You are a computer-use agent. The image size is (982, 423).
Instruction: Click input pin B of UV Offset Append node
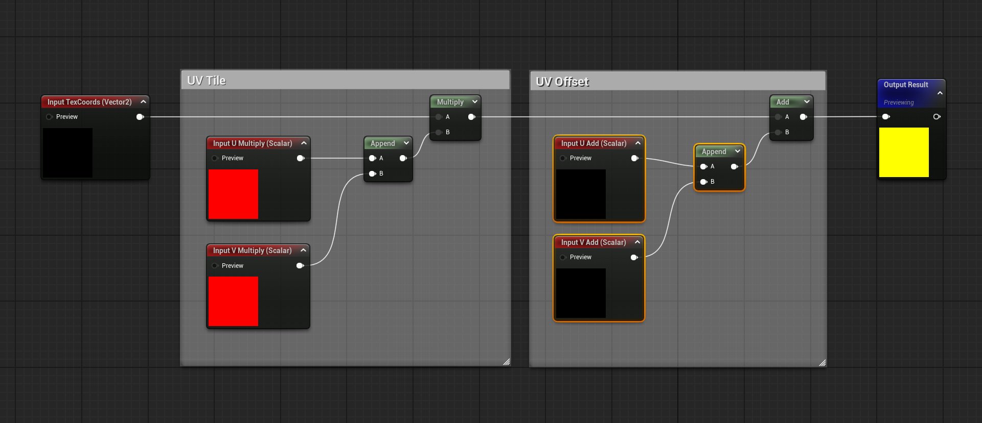704,182
